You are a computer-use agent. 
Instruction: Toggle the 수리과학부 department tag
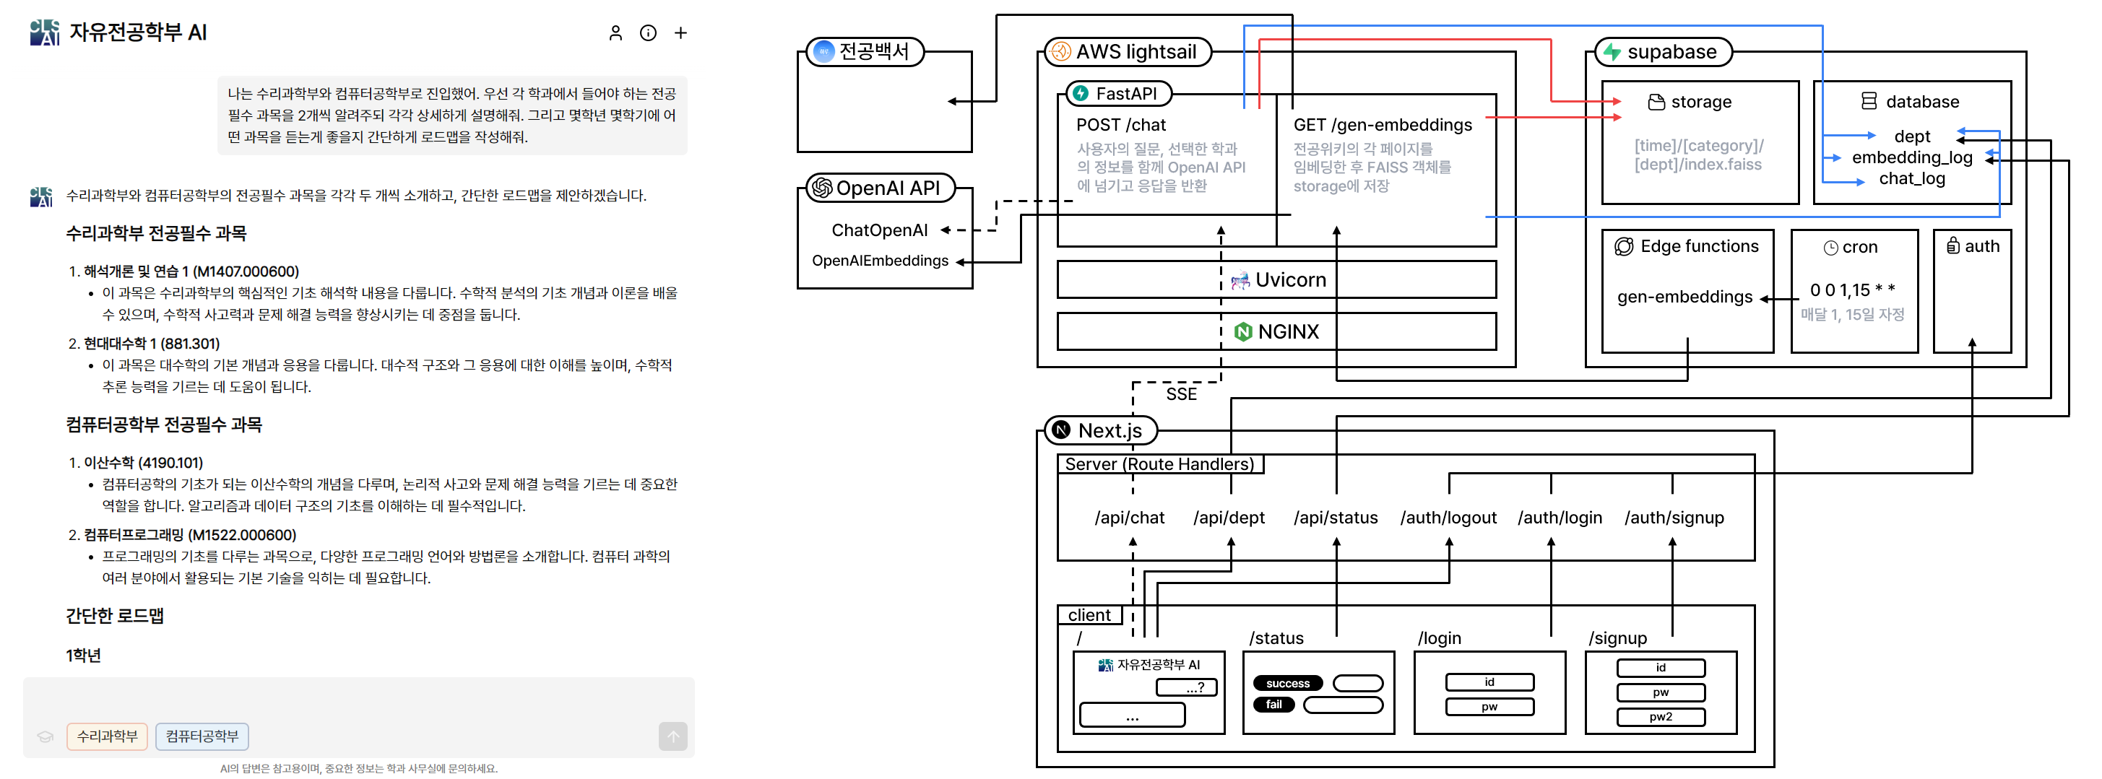click(107, 736)
